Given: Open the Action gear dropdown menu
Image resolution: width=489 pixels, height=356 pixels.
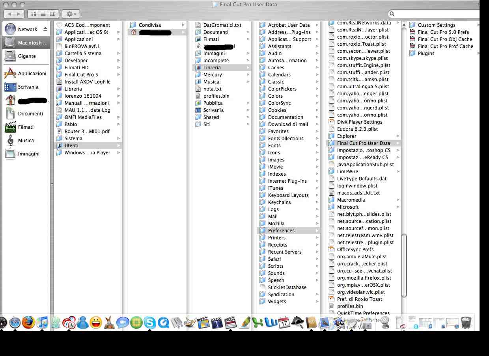Looking at the screenshot, I should pyautogui.click(x=71, y=14).
